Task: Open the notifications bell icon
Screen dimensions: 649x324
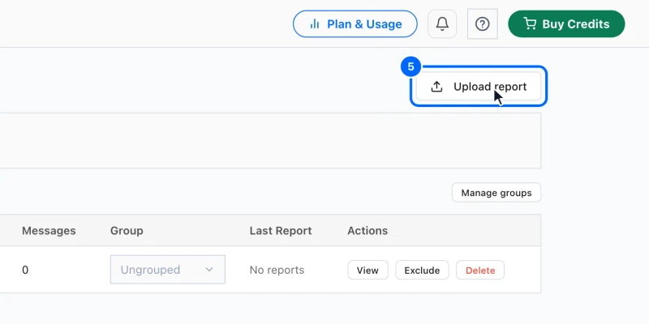Action: tap(442, 24)
